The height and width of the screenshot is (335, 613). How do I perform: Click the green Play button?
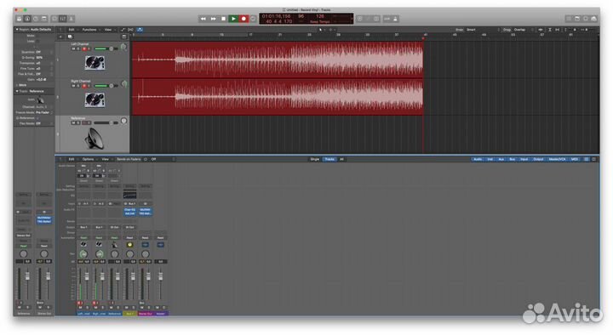(x=233, y=19)
